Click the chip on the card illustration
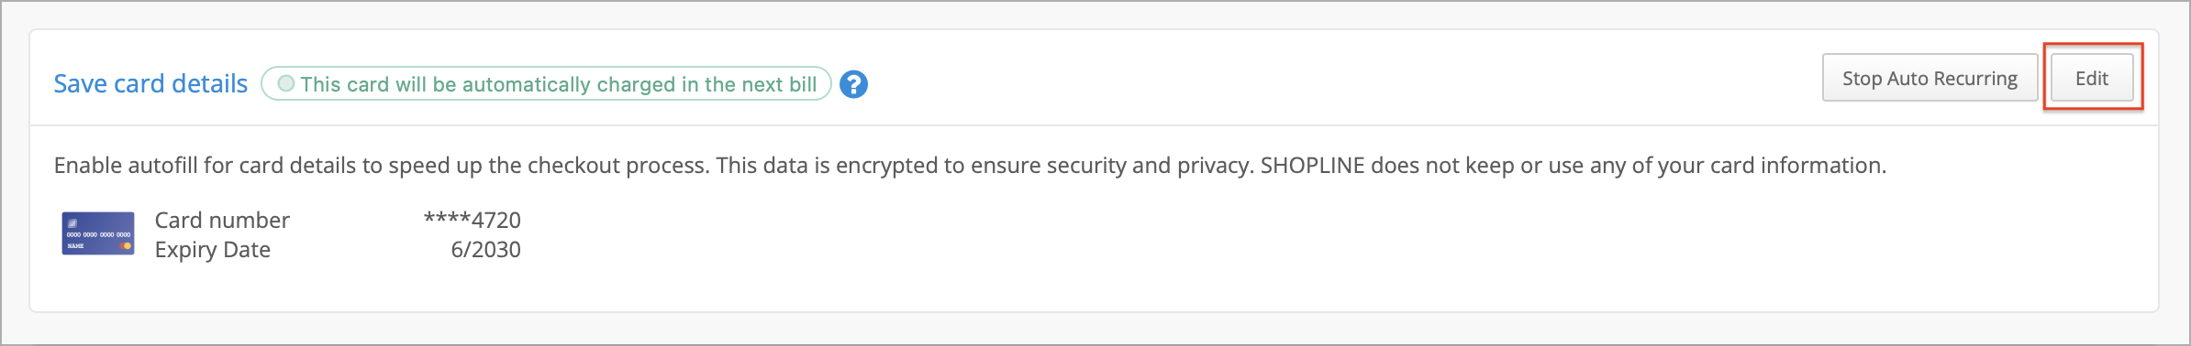 coord(72,222)
